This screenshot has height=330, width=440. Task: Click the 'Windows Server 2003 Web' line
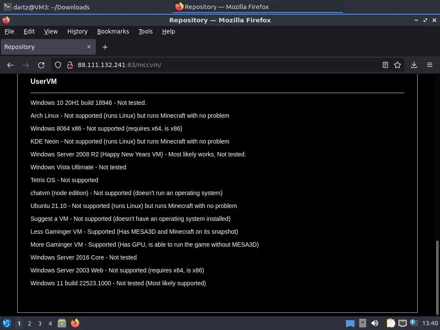[117, 271]
